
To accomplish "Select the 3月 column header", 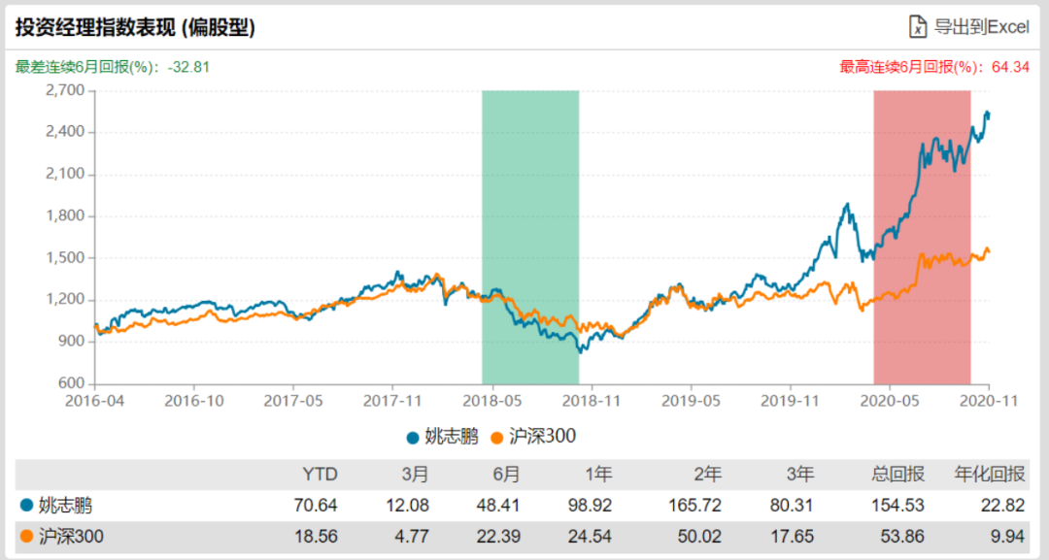I will click(x=415, y=475).
